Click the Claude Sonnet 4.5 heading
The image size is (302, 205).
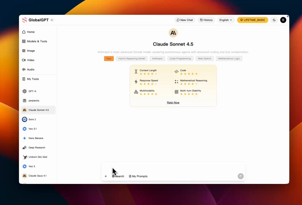coord(173,44)
